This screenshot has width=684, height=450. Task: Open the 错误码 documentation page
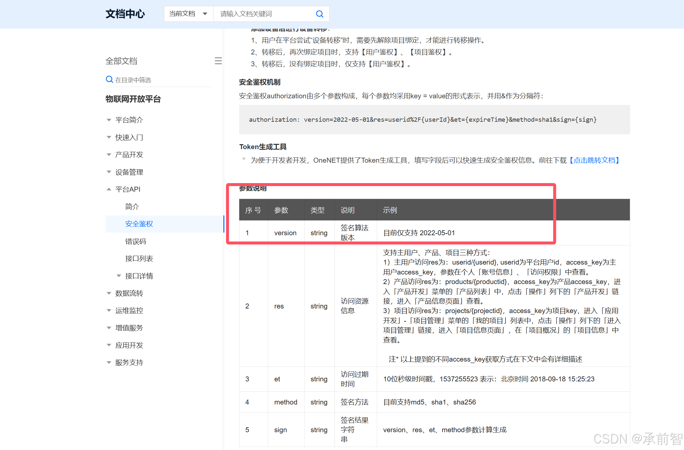pos(135,241)
